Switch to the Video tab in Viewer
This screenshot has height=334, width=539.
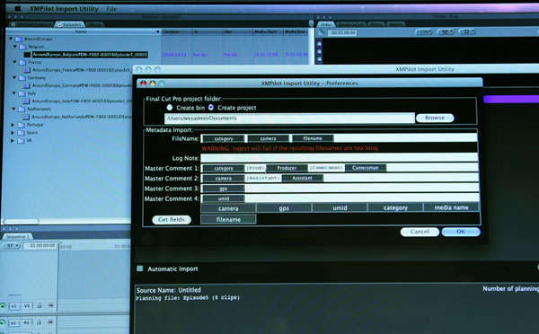pos(325,24)
